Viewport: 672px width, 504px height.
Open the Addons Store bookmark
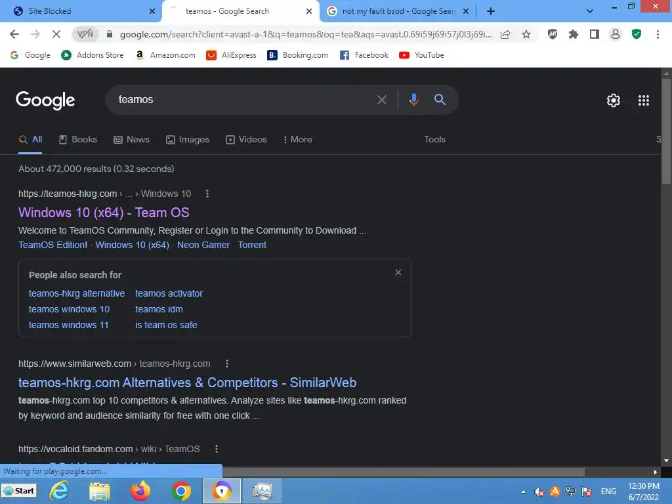[92, 55]
